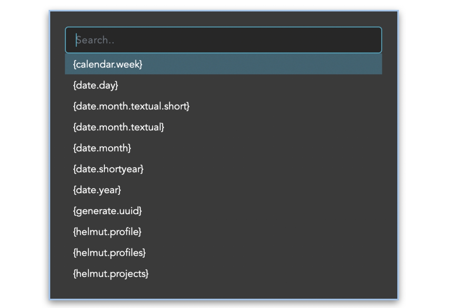450x308 pixels.
Task: Choose the {date.month} wildcard
Action: 102,148
